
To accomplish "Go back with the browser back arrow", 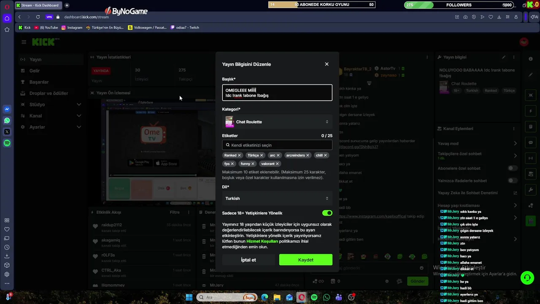I will [x=19, y=17].
